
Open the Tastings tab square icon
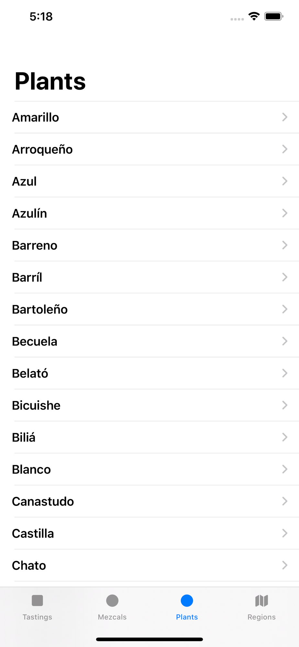(37, 600)
